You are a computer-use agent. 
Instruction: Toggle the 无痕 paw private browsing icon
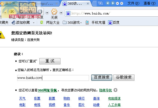point(54,12)
